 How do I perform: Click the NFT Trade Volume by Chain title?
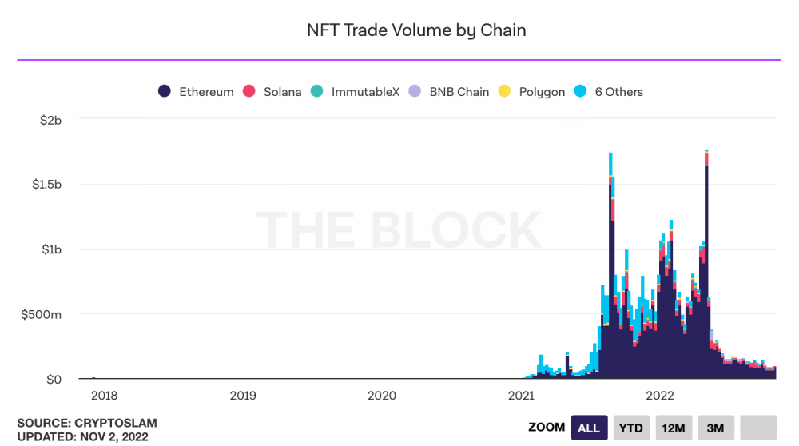pos(416,30)
